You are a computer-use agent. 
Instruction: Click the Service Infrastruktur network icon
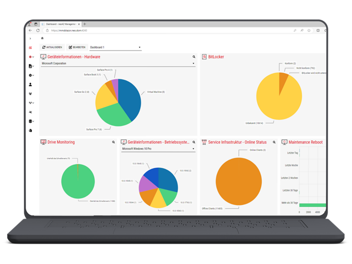204,142
